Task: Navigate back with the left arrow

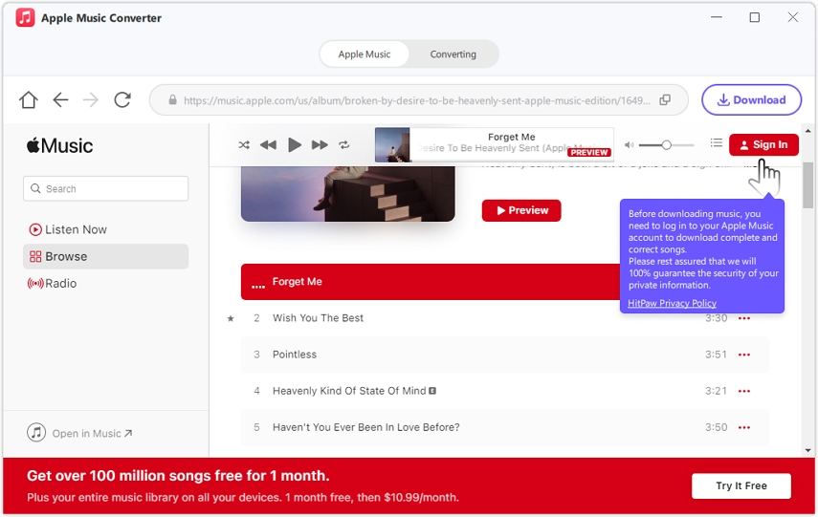Action: pyautogui.click(x=60, y=99)
